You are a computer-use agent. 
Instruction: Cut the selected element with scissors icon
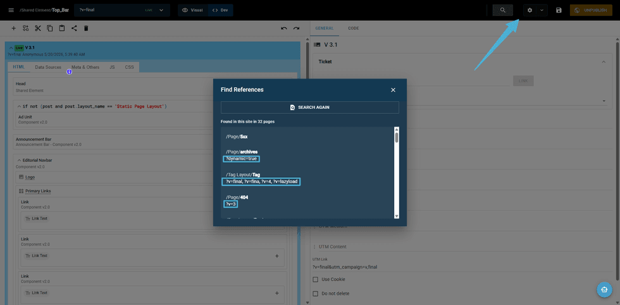tap(38, 28)
